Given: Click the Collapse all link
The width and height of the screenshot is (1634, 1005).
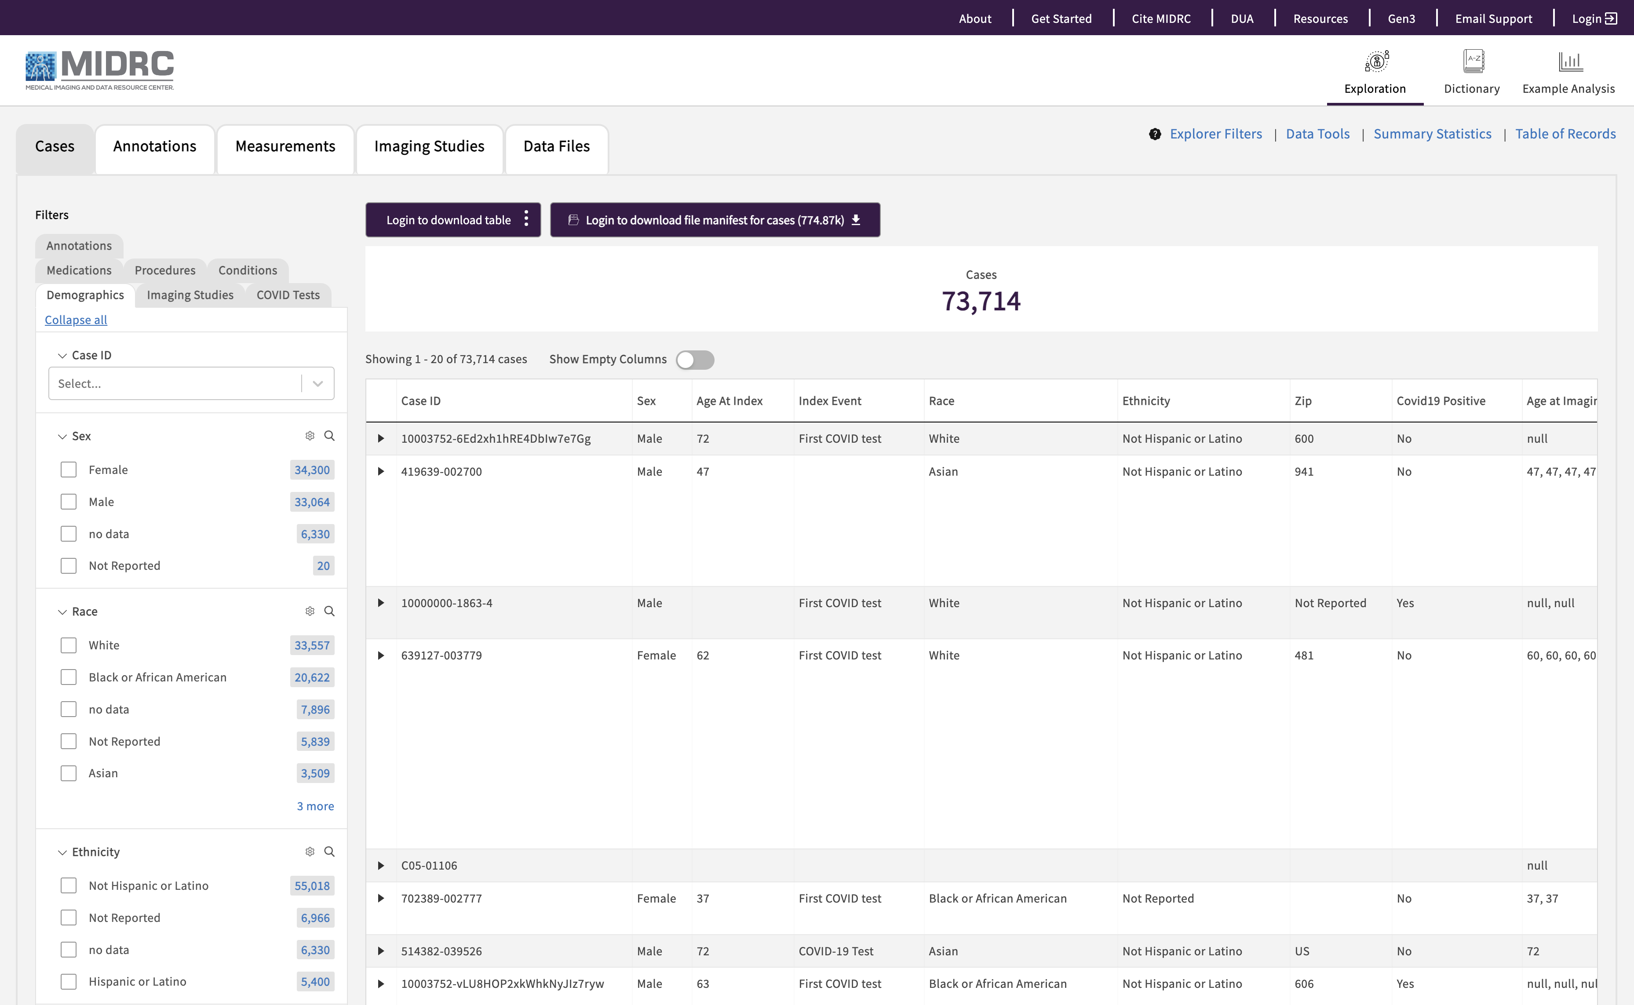Looking at the screenshot, I should (76, 320).
